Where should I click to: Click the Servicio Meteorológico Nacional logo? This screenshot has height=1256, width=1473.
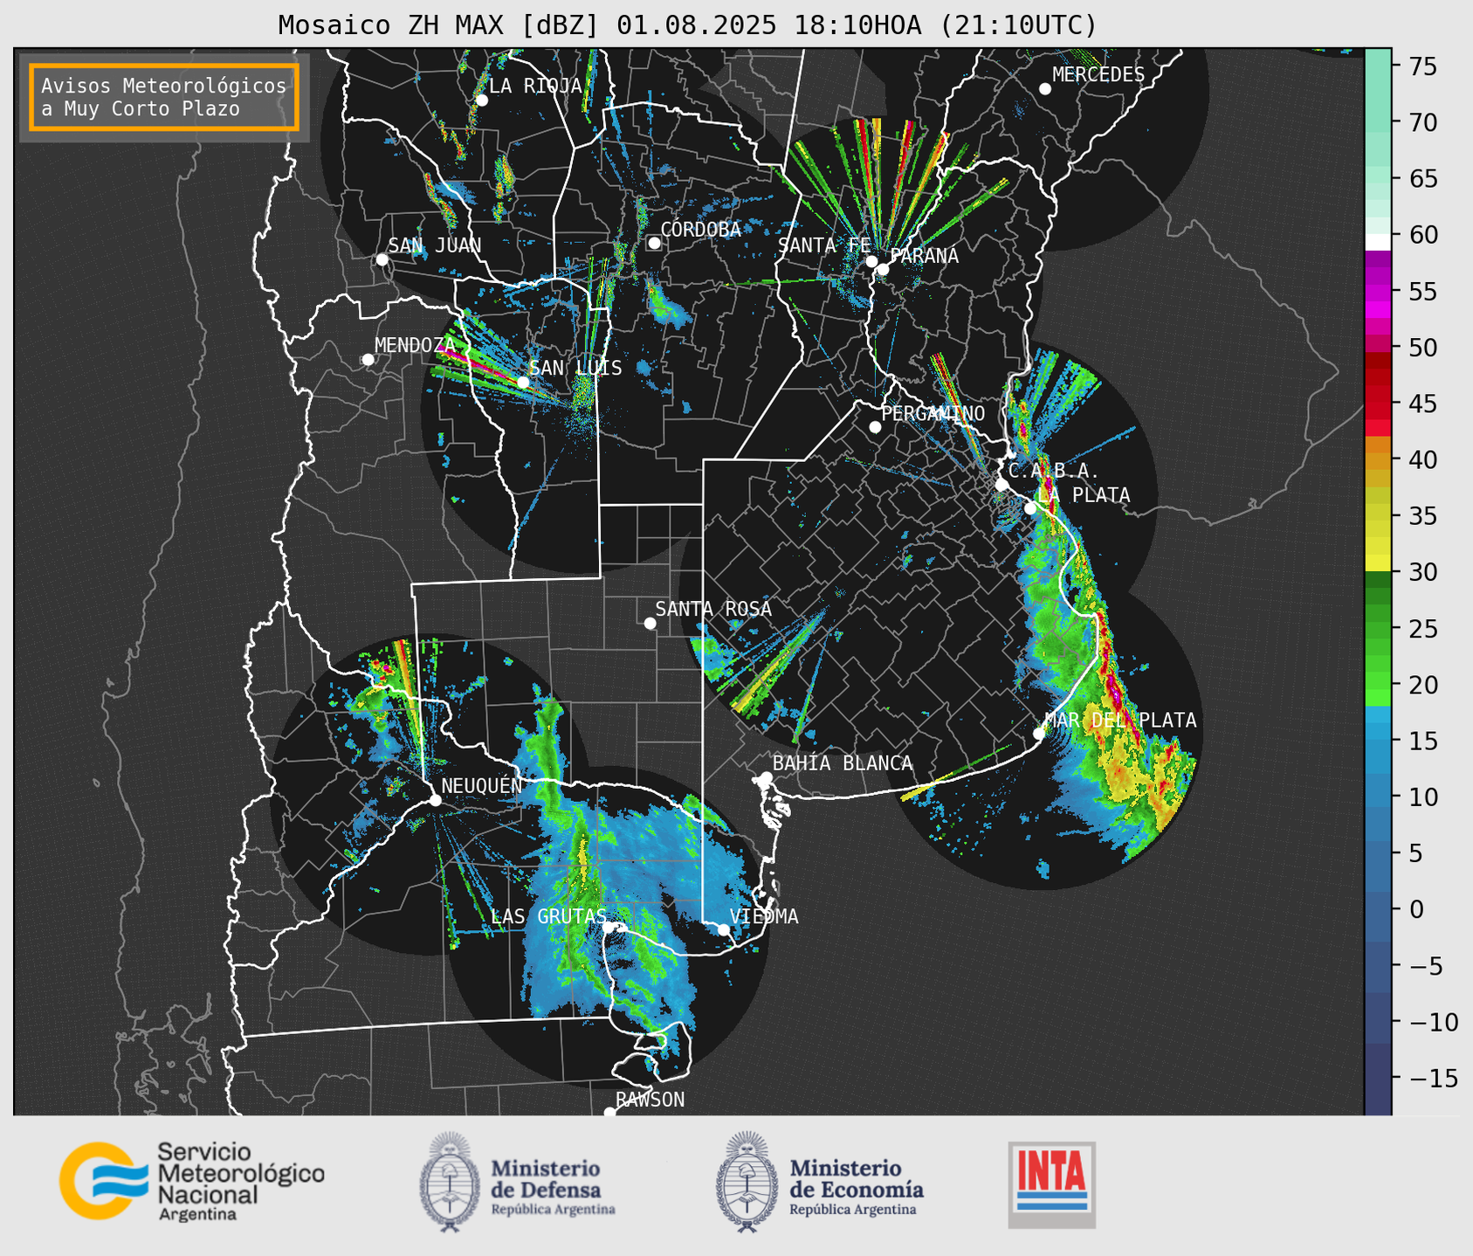pyautogui.click(x=191, y=1181)
